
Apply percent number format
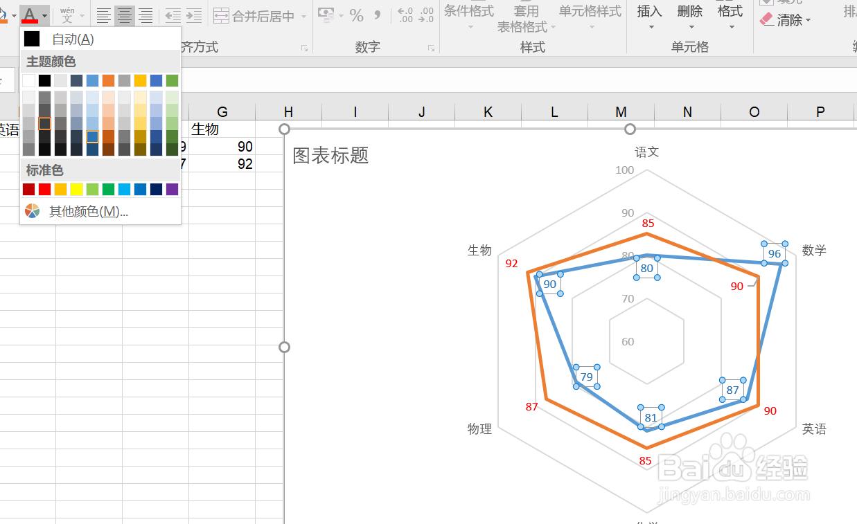click(x=357, y=15)
